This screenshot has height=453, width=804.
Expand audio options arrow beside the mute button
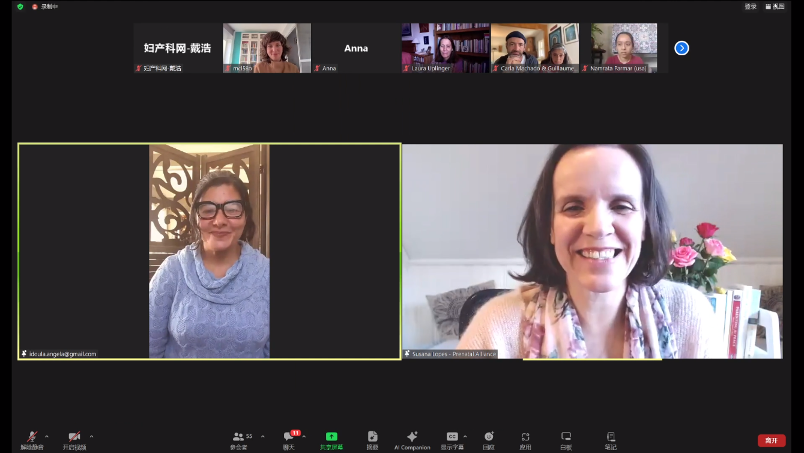click(x=47, y=437)
